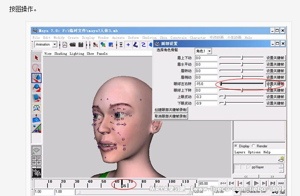This screenshot has height=196, width=300.
Task: Go to end of playback range
Action: click(x=281, y=183)
